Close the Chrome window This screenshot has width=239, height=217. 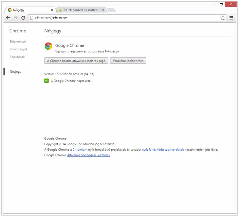pyautogui.click(x=231, y=5)
